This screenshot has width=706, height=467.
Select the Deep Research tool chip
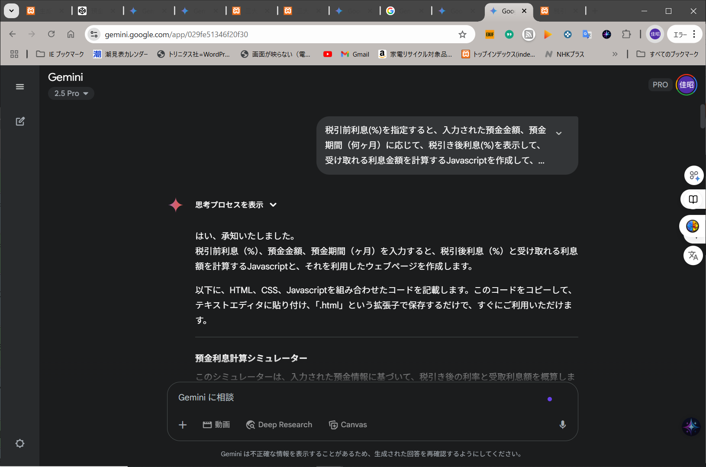tap(279, 425)
